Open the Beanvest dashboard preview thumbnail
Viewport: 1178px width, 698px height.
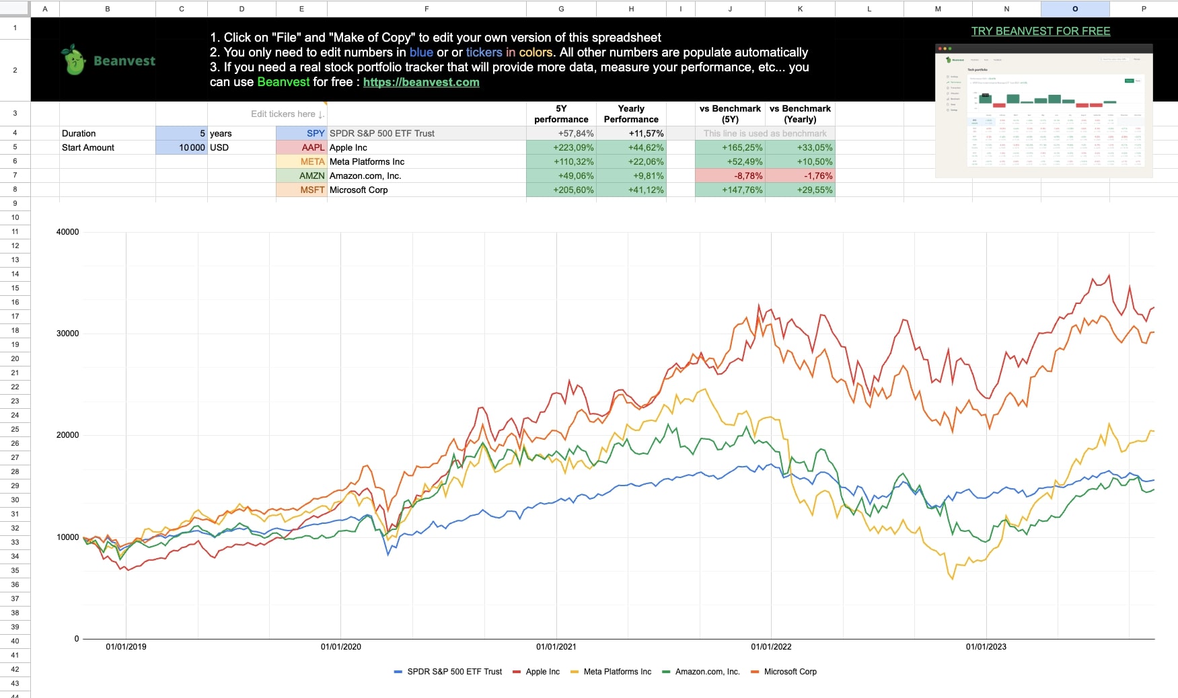click(1044, 111)
